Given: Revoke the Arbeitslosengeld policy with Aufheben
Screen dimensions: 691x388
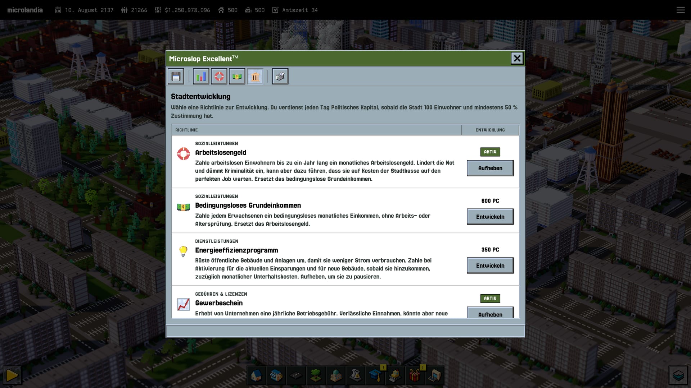Looking at the screenshot, I should tap(490, 168).
